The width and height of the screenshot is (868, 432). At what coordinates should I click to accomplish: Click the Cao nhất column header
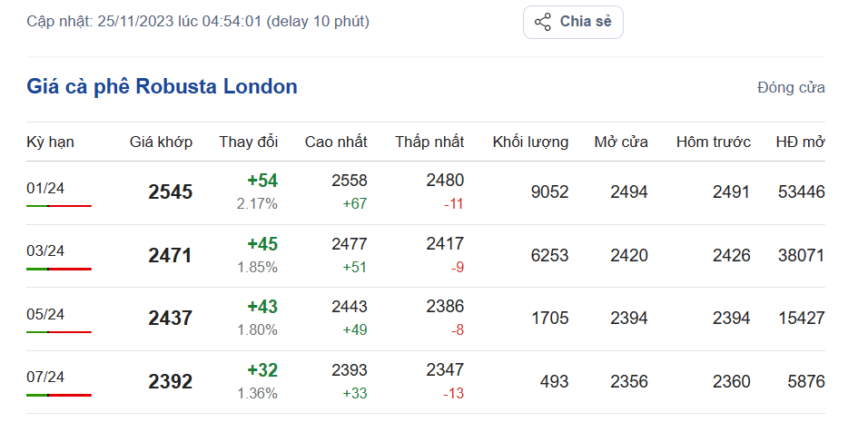tap(336, 142)
